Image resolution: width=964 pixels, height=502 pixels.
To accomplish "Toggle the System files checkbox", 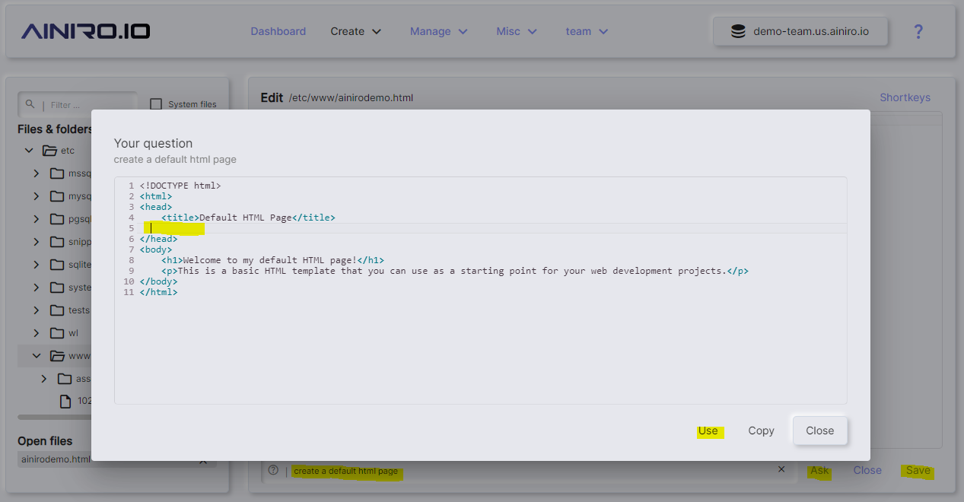I will pyautogui.click(x=156, y=104).
